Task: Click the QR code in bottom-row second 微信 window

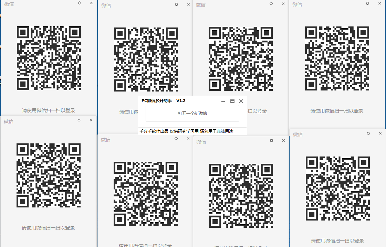Action: (146, 194)
